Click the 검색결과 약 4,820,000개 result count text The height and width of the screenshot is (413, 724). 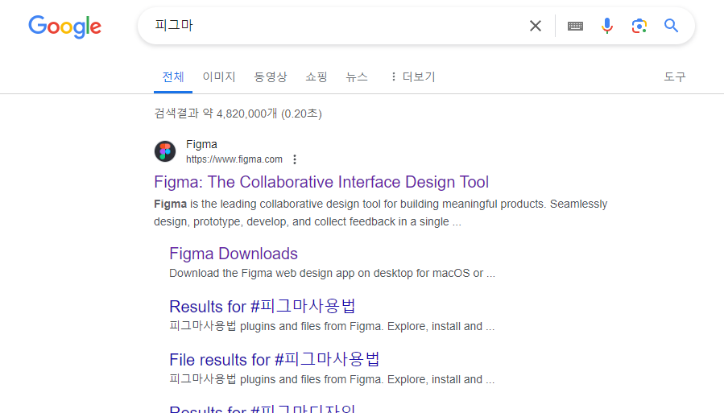238,114
